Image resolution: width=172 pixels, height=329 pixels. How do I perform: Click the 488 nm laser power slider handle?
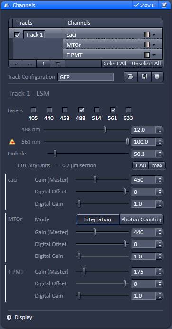click(x=105, y=130)
